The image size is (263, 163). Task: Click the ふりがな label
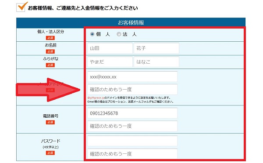click(50, 58)
